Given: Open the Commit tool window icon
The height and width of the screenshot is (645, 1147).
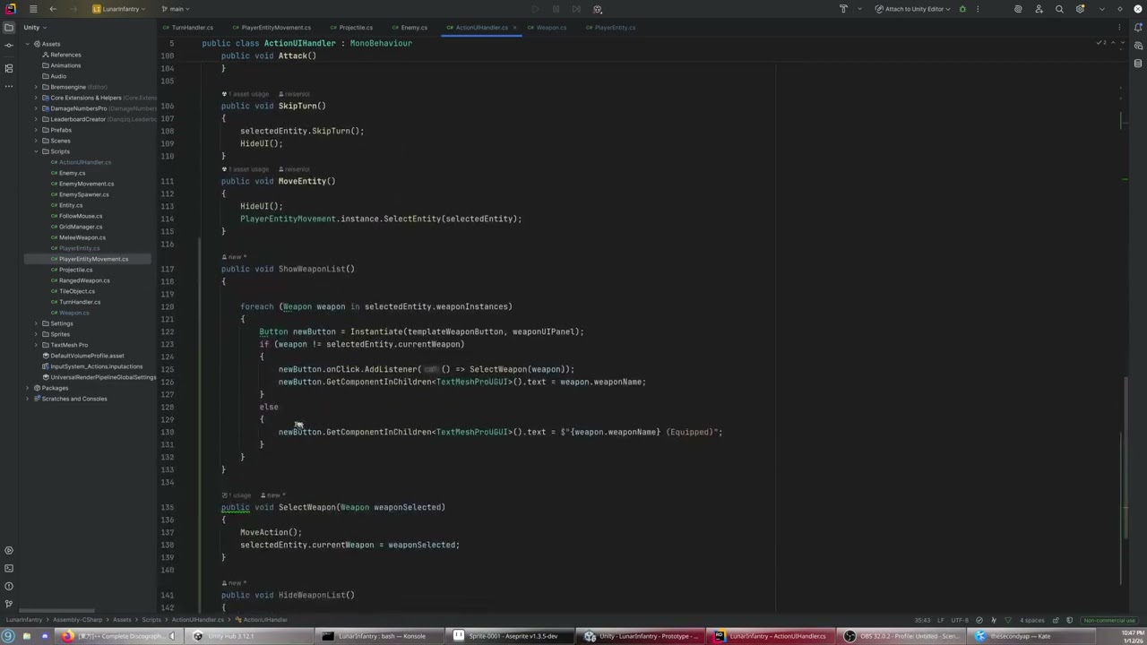Looking at the screenshot, I should (x=9, y=45).
